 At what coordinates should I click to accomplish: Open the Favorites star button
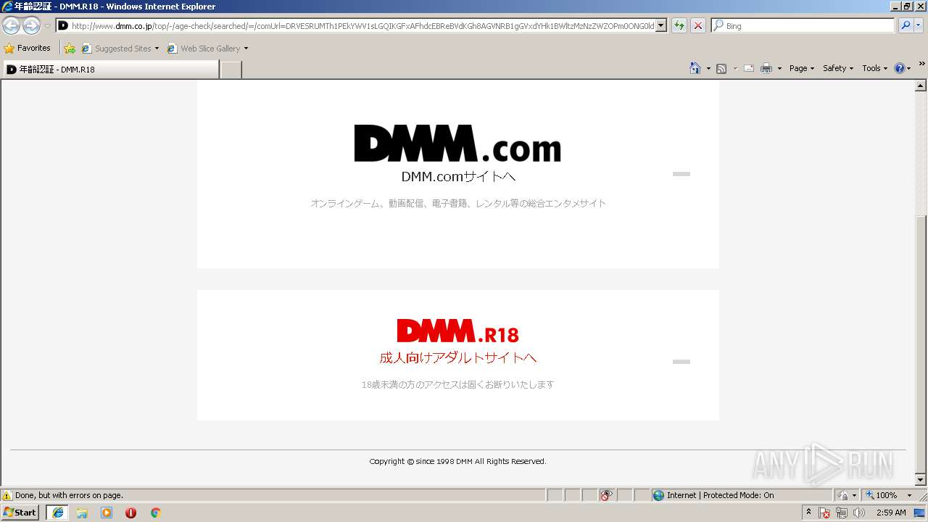tap(28, 49)
